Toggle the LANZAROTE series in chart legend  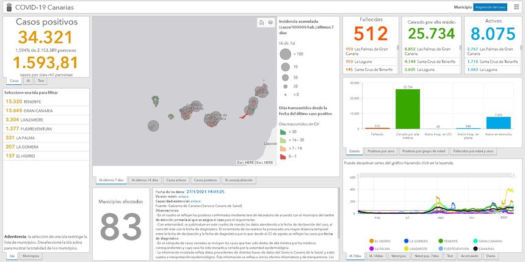[417, 249]
